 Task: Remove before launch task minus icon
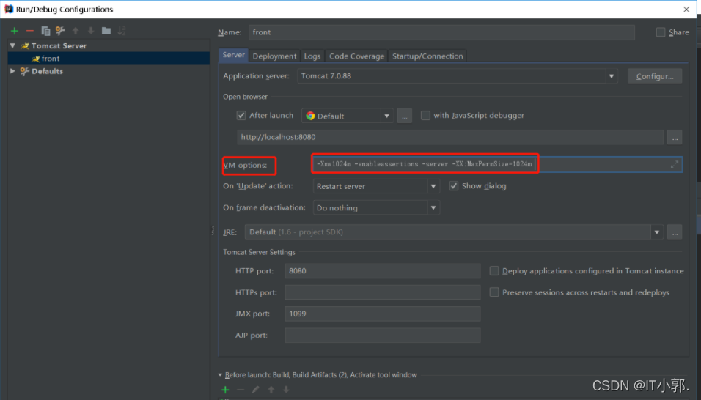pos(241,390)
